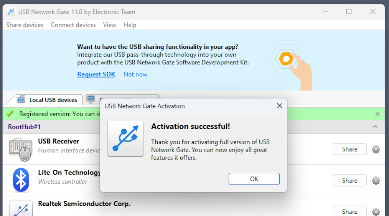Screen dimensions: 389x216
Task: Share the USB Receiver device
Action: click(350, 149)
